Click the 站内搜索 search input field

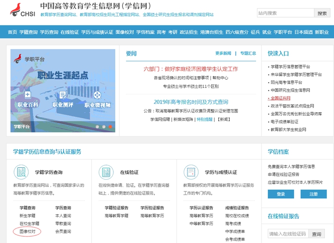[x=285, y=13]
